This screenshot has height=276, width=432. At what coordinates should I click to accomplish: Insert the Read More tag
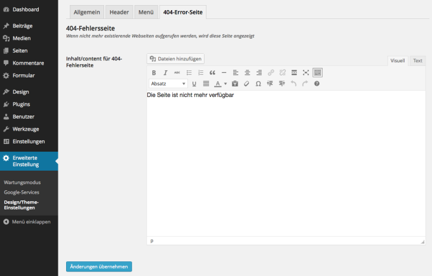click(x=294, y=72)
